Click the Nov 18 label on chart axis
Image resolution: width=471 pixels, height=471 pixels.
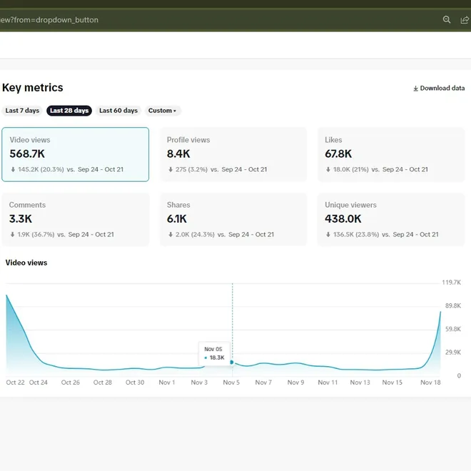click(430, 383)
